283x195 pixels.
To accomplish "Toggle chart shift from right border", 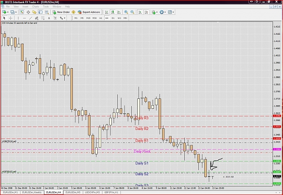I will (x=146, y=12).
